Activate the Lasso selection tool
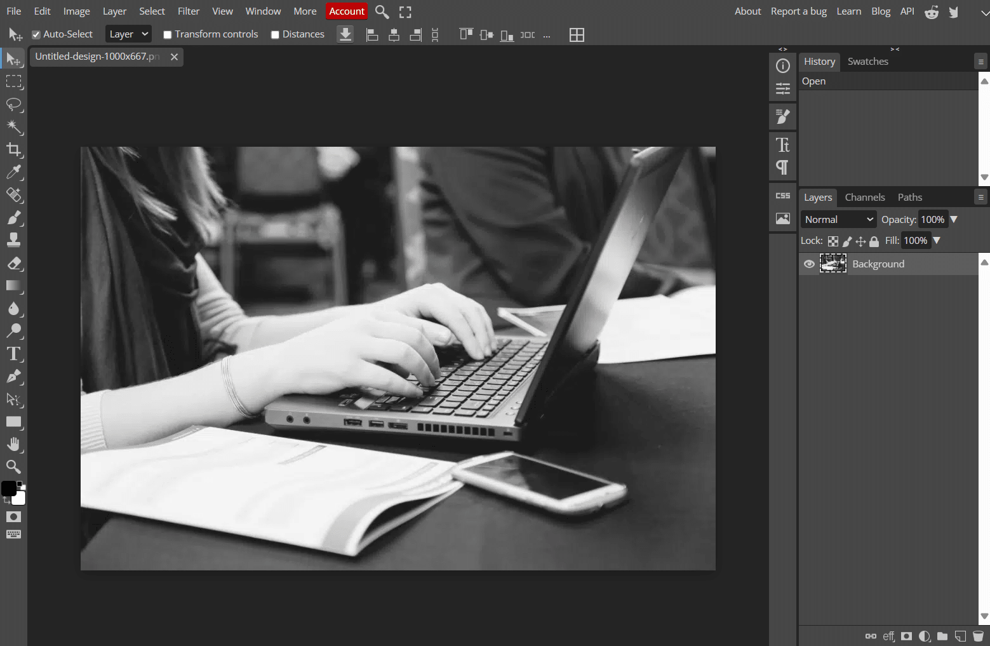 (14, 104)
